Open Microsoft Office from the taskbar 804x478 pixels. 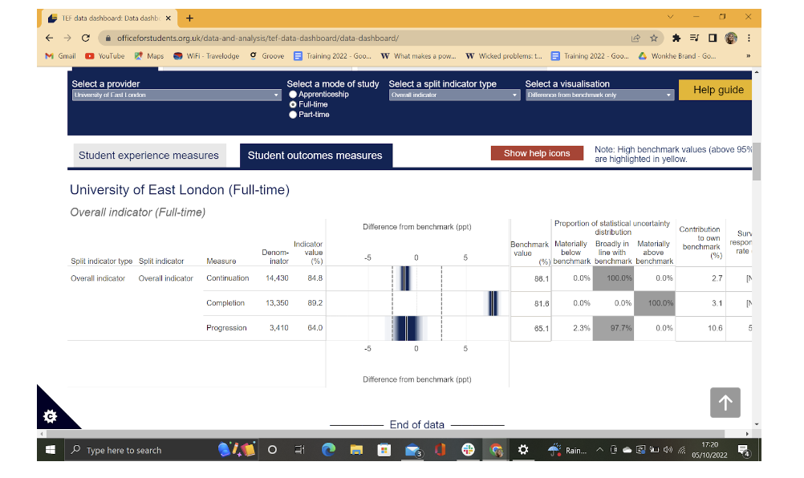pos(440,450)
